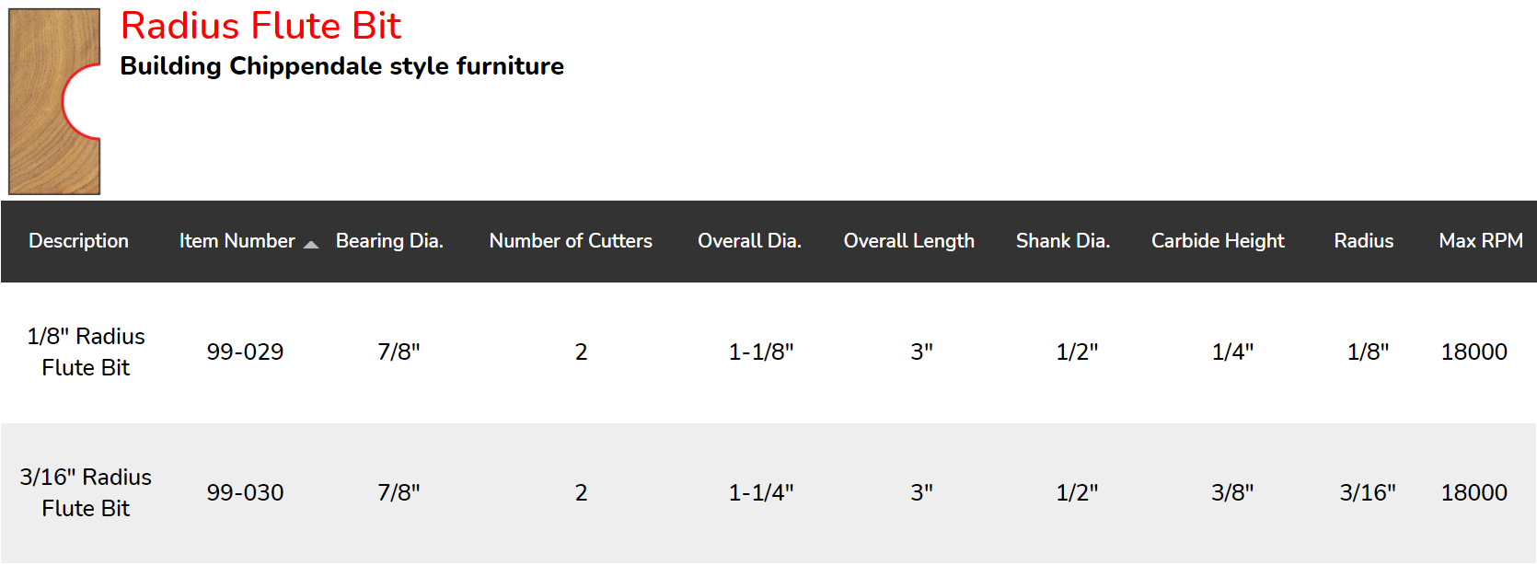Select item number 99-029

pyautogui.click(x=245, y=352)
